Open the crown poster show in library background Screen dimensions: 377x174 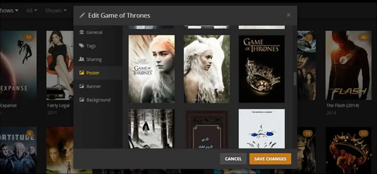[x=349, y=150]
